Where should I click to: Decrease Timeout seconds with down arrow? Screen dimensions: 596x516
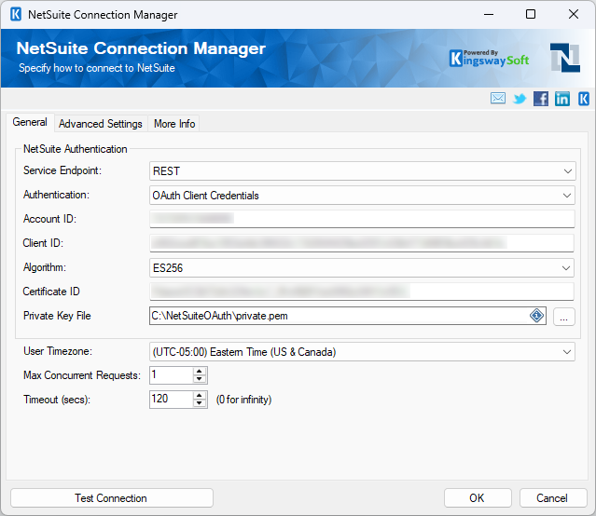pyautogui.click(x=200, y=403)
